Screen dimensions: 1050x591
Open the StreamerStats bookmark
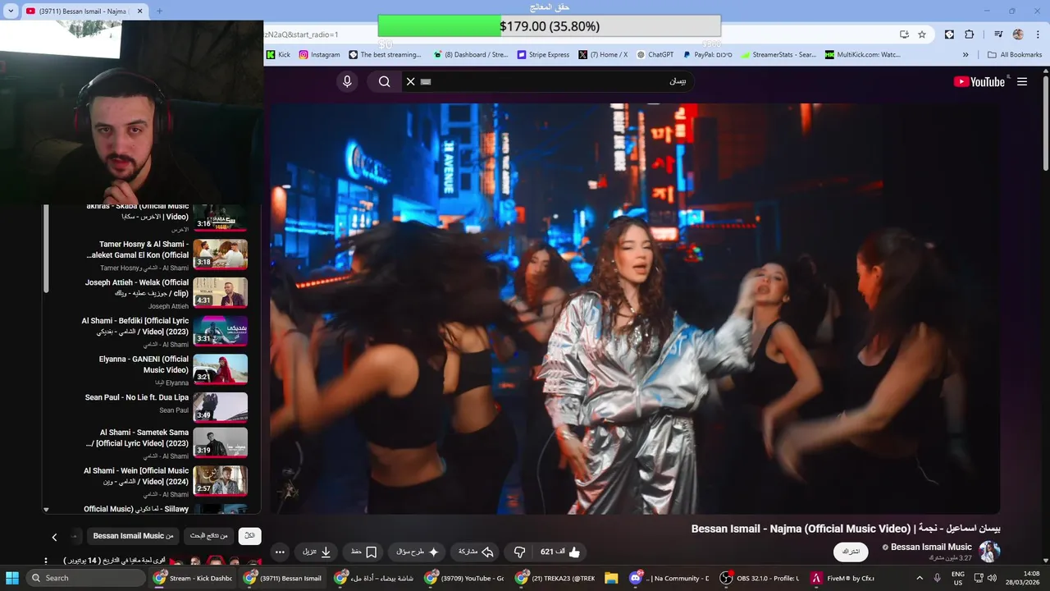click(x=778, y=55)
